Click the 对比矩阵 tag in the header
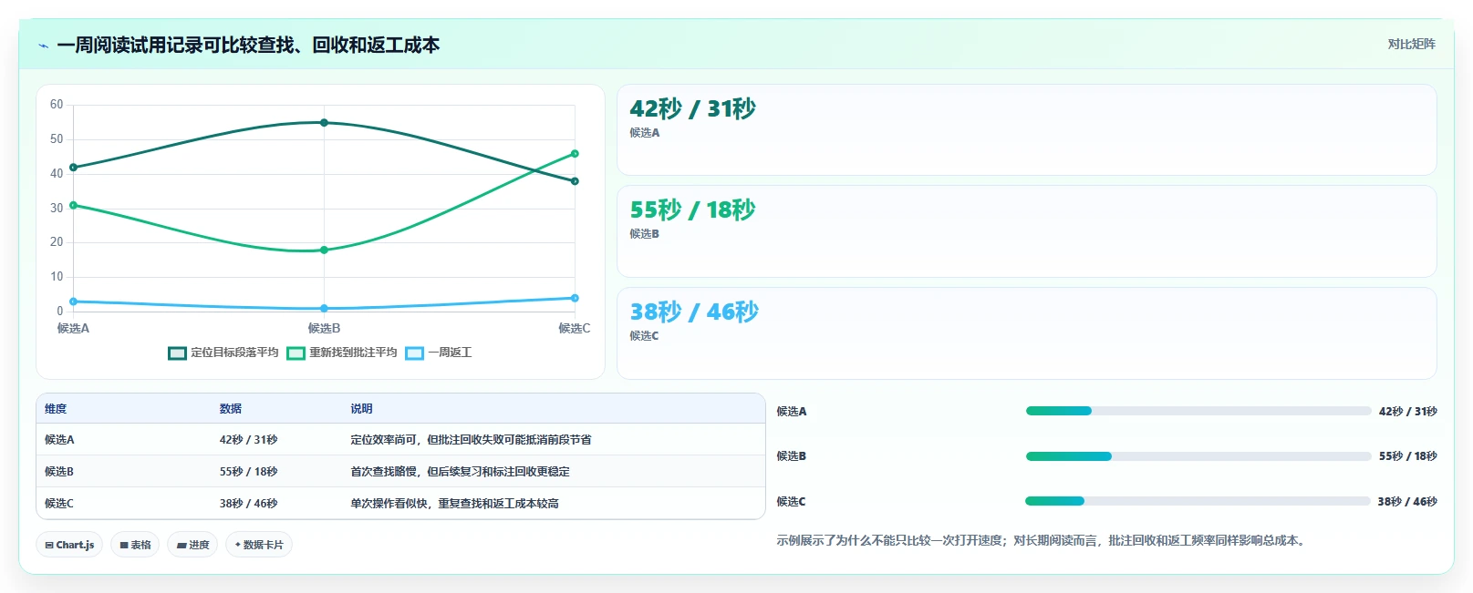The height and width of the screenshot is (593, 1473). coord(1411,44)
